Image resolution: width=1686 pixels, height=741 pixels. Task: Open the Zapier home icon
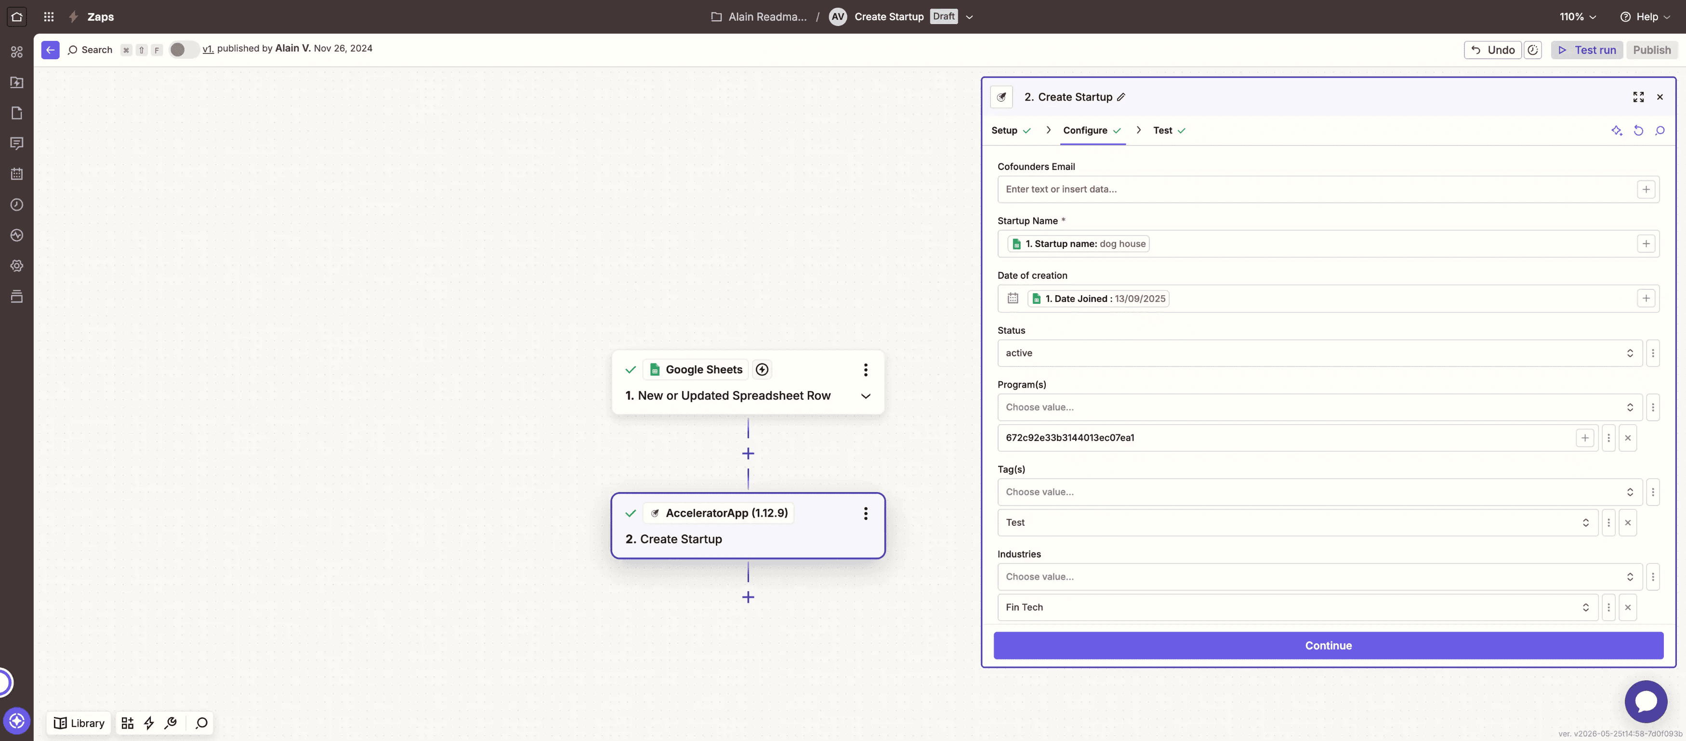point(17,16)
